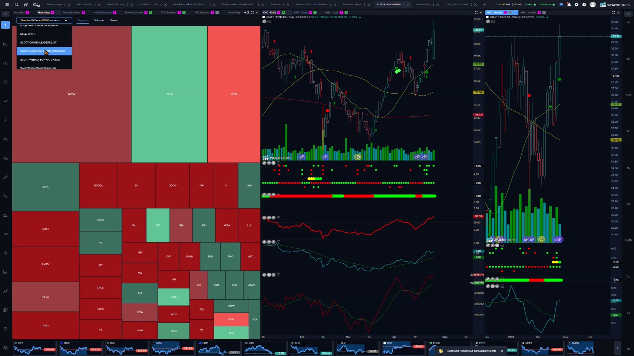Open the tab overflow dropdown showing 2
Image resolution: width=634 pixels, height=356 pixels.
(x=247, y=13)
